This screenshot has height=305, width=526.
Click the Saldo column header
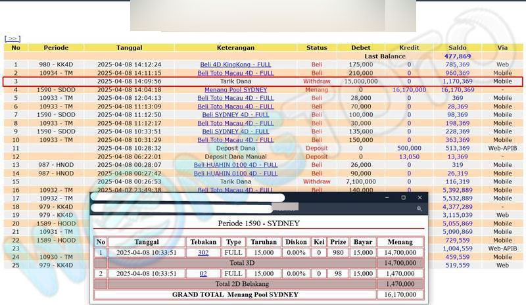[457, 47]
